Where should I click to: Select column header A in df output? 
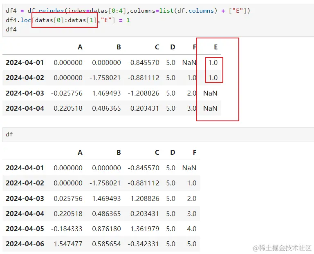(80, 153)
